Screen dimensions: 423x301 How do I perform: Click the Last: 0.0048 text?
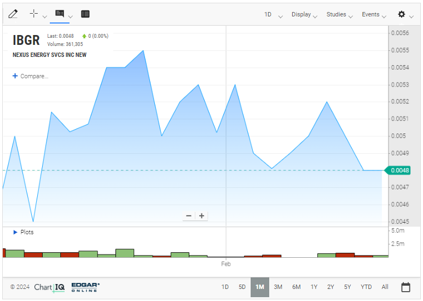[x=60, y=36]
